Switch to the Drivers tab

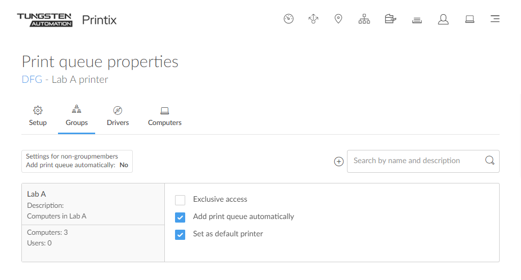(x=118, y=116)
